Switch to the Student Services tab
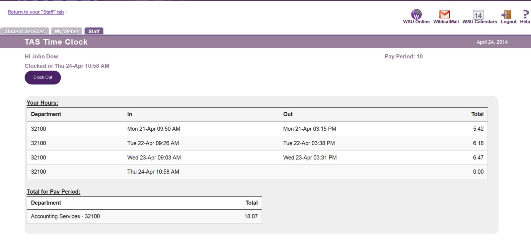This screenshot has height=244, width=531. coord(25,31)
